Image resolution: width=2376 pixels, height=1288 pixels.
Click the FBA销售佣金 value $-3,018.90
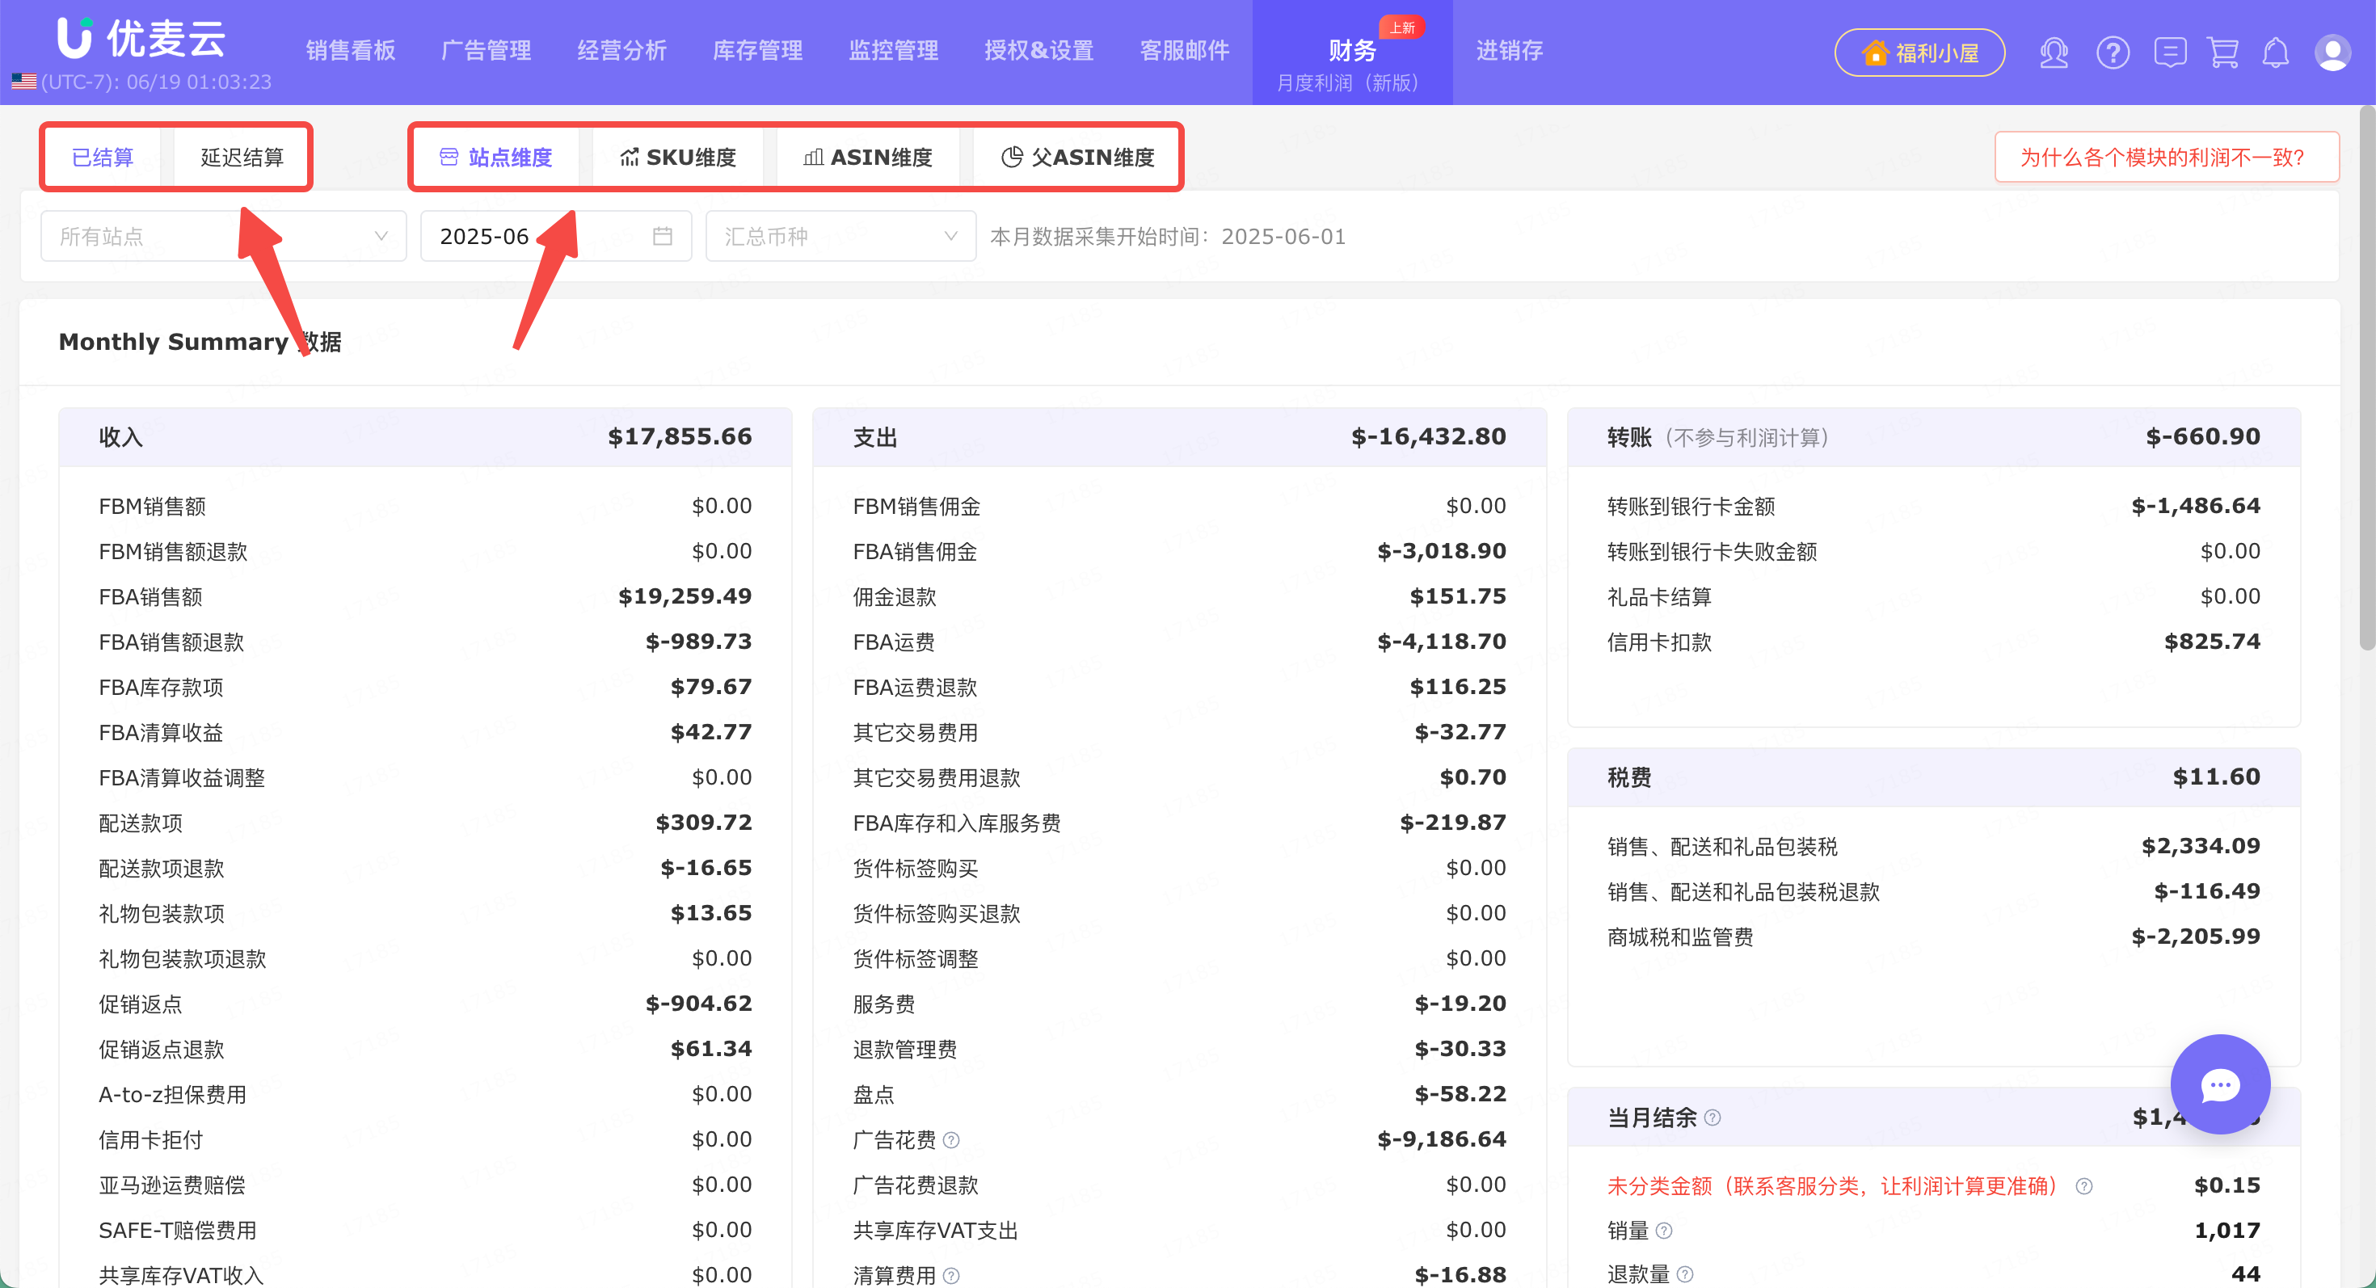(1442, 551)
